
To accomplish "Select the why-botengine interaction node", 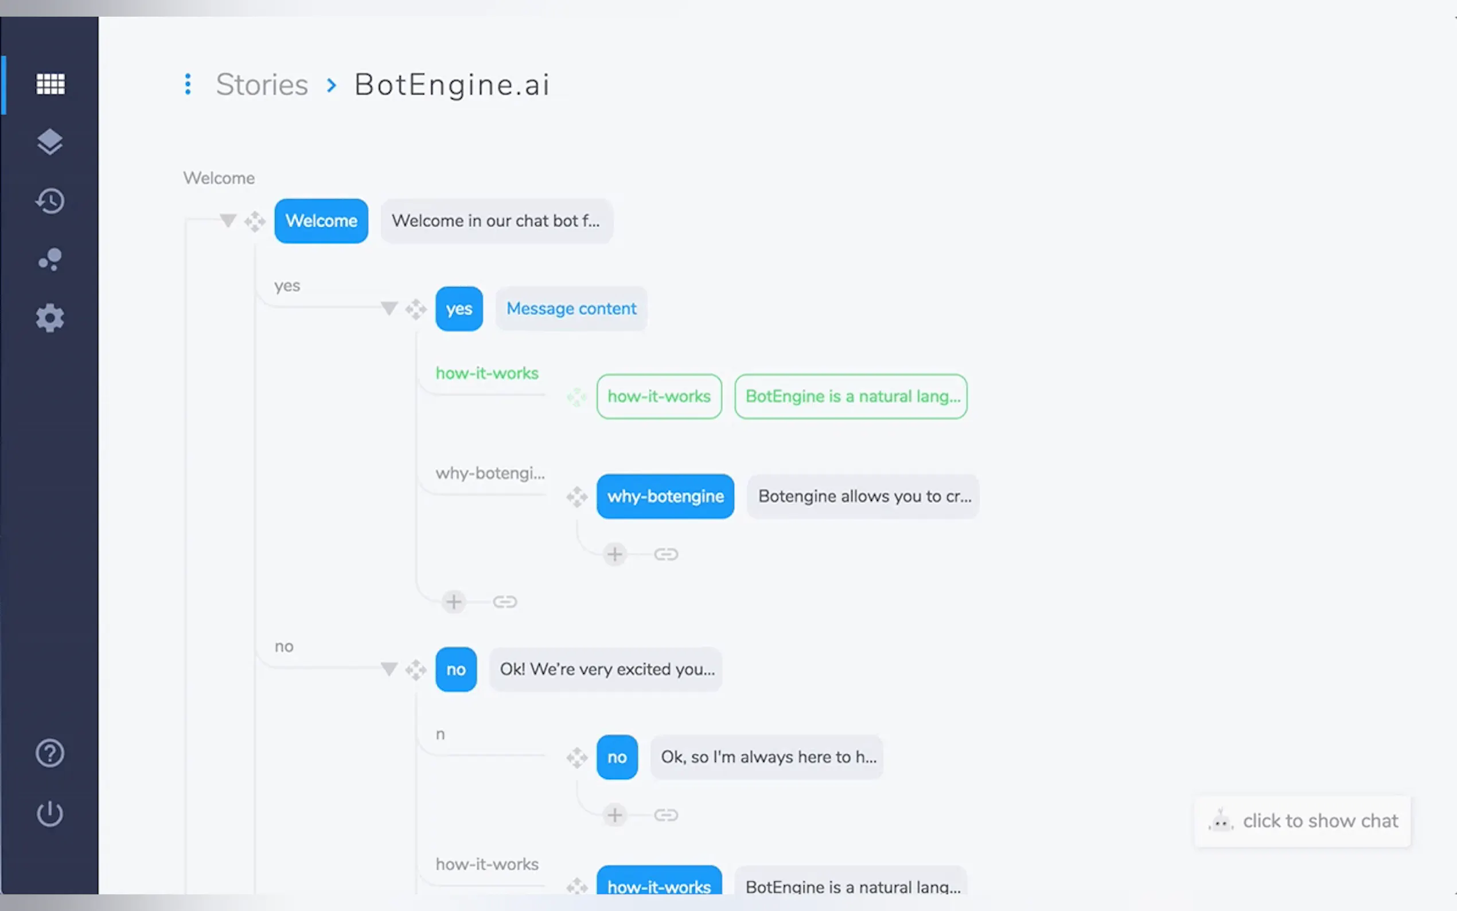I will coord(665,496).
